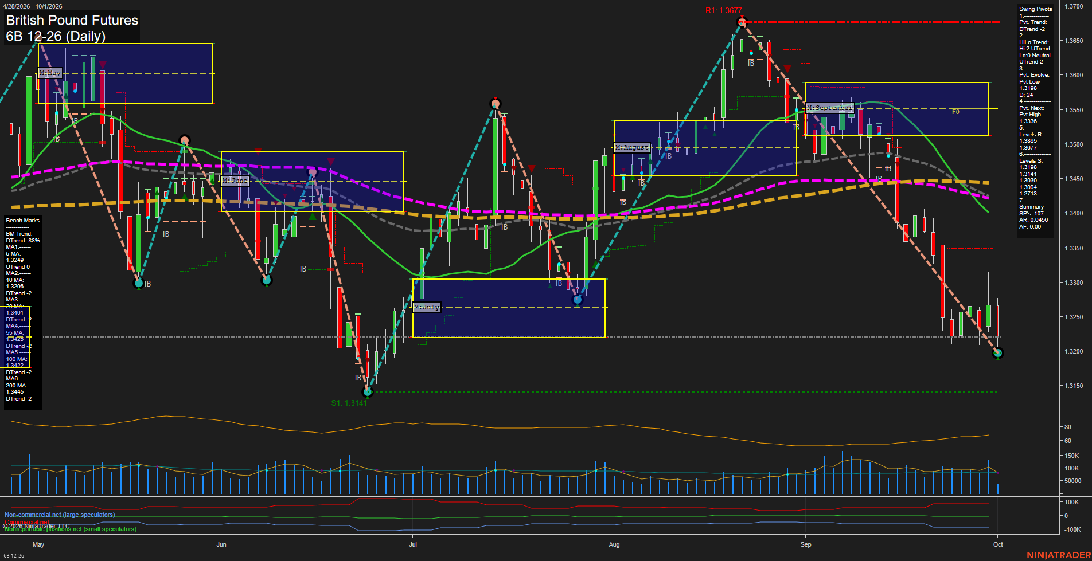The image size is (1092, 561).
Task: Click the Levels R entry
Action: [1031, 141]
